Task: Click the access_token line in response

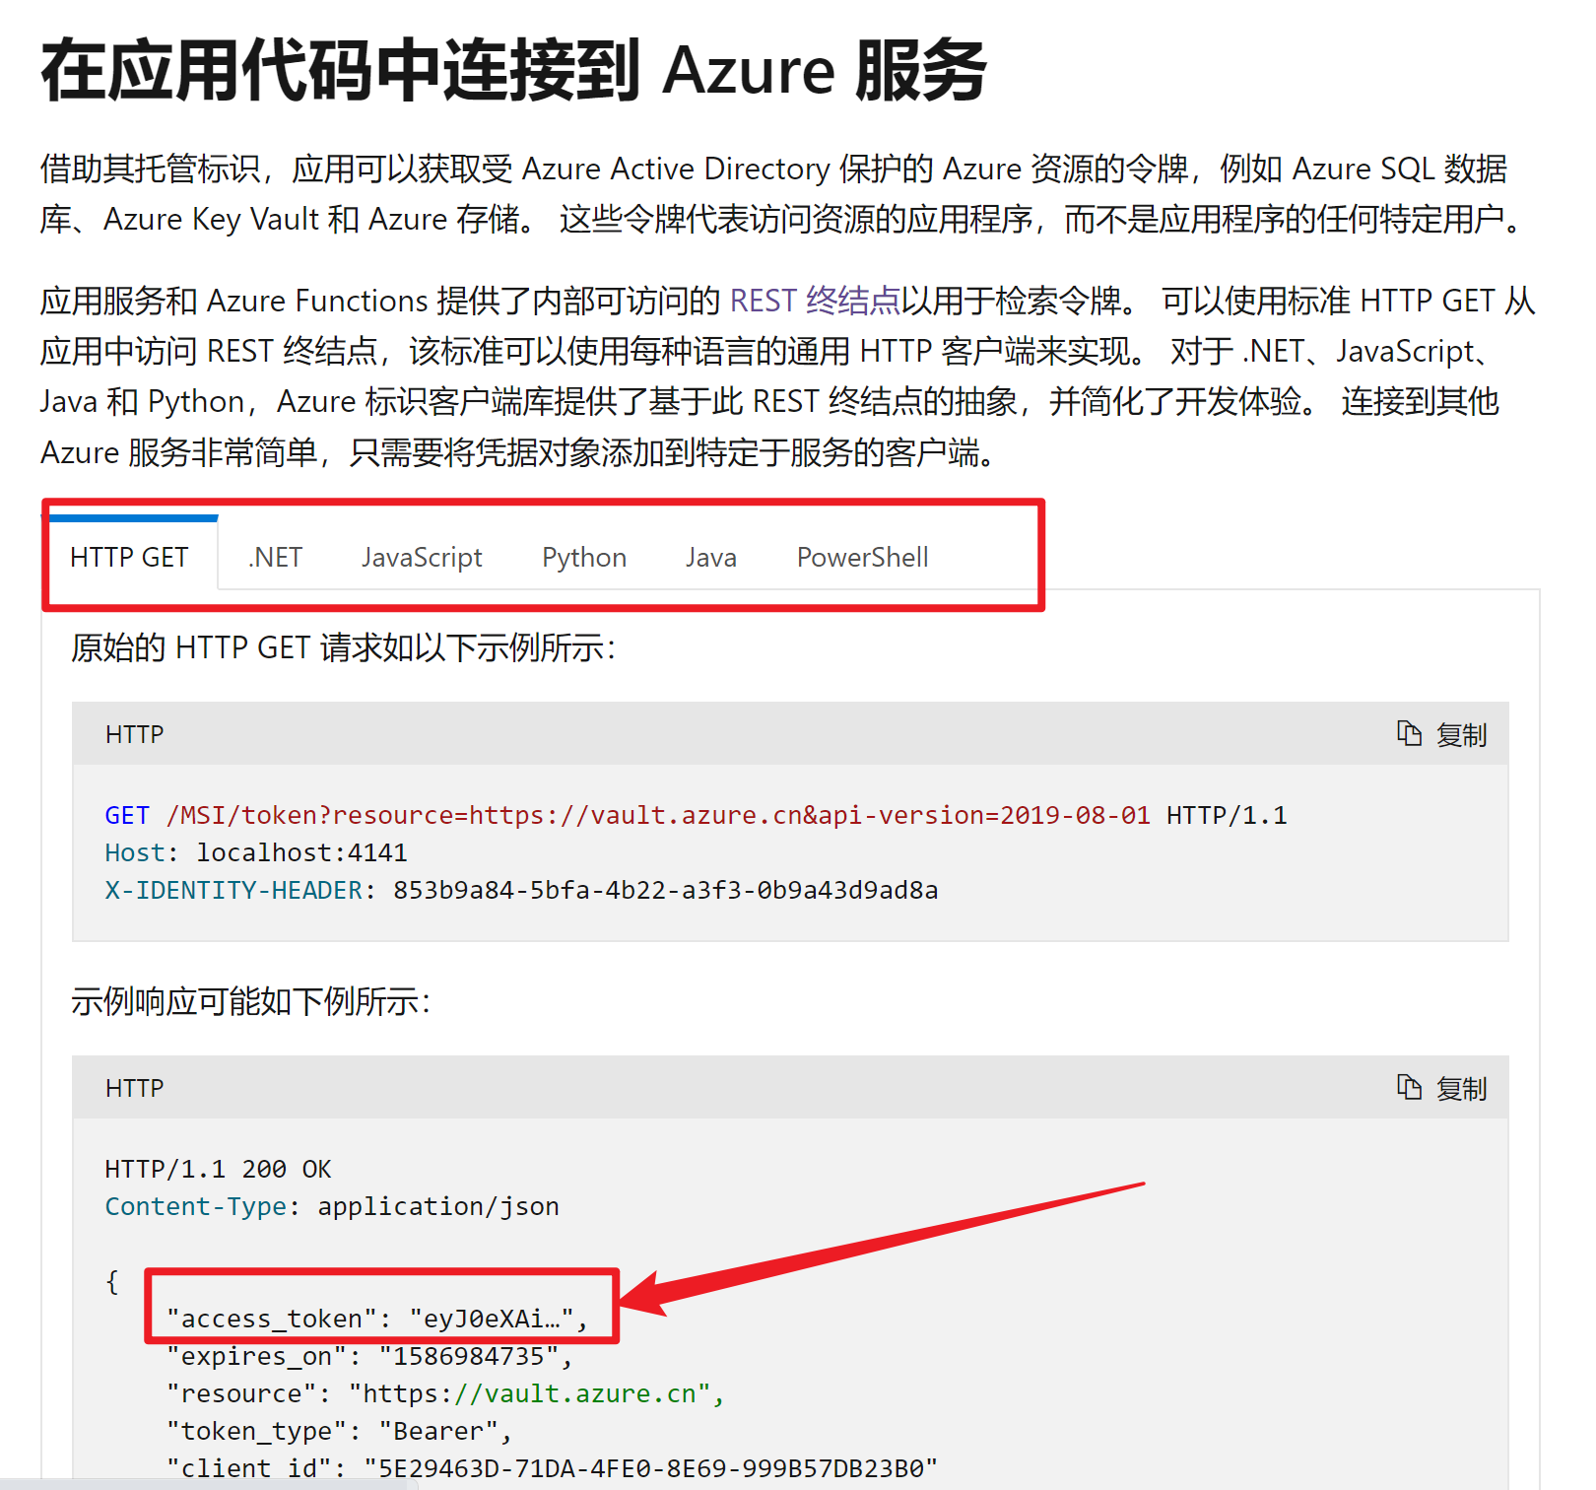Action: (x=376, y=1319)
